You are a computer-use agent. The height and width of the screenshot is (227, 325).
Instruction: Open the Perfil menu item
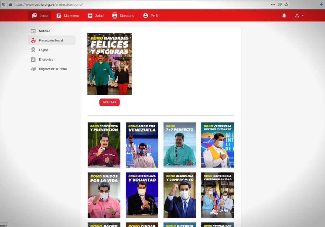tap(151, 16)
